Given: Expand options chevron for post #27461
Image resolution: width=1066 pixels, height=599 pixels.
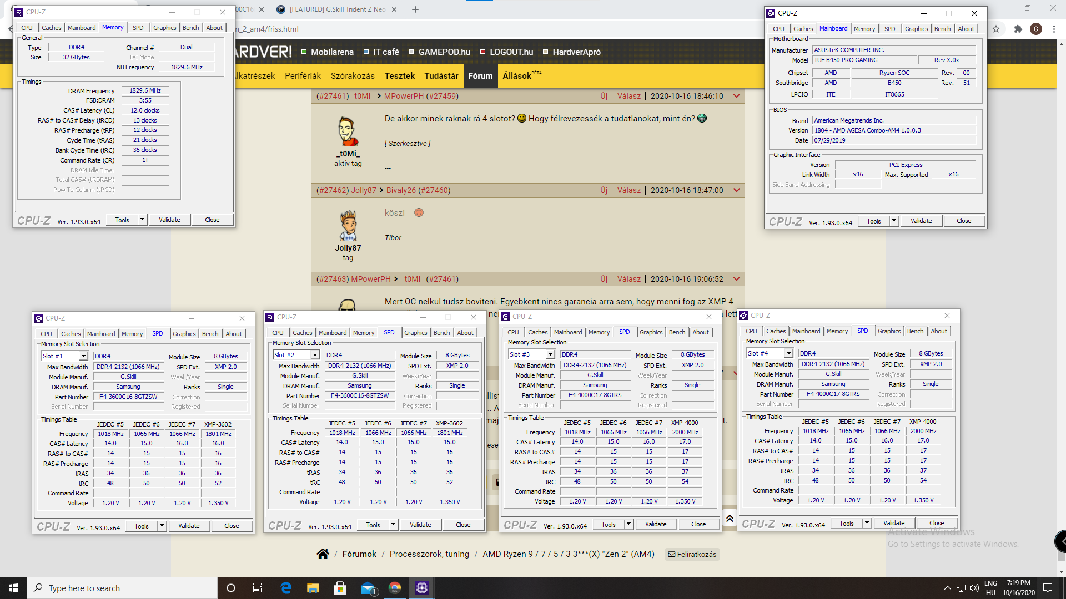Looking at the screenshot, I should coord(737,96).
